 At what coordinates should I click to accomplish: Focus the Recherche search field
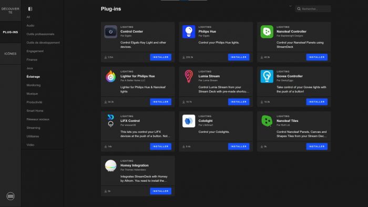tap(313, 9)
